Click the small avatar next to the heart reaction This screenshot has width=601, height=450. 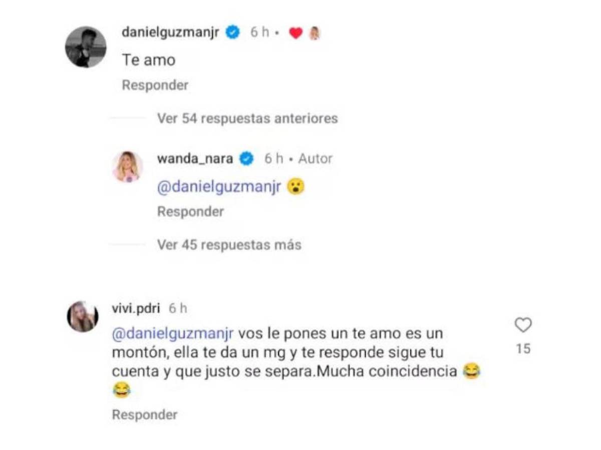[x=314, y=32]
